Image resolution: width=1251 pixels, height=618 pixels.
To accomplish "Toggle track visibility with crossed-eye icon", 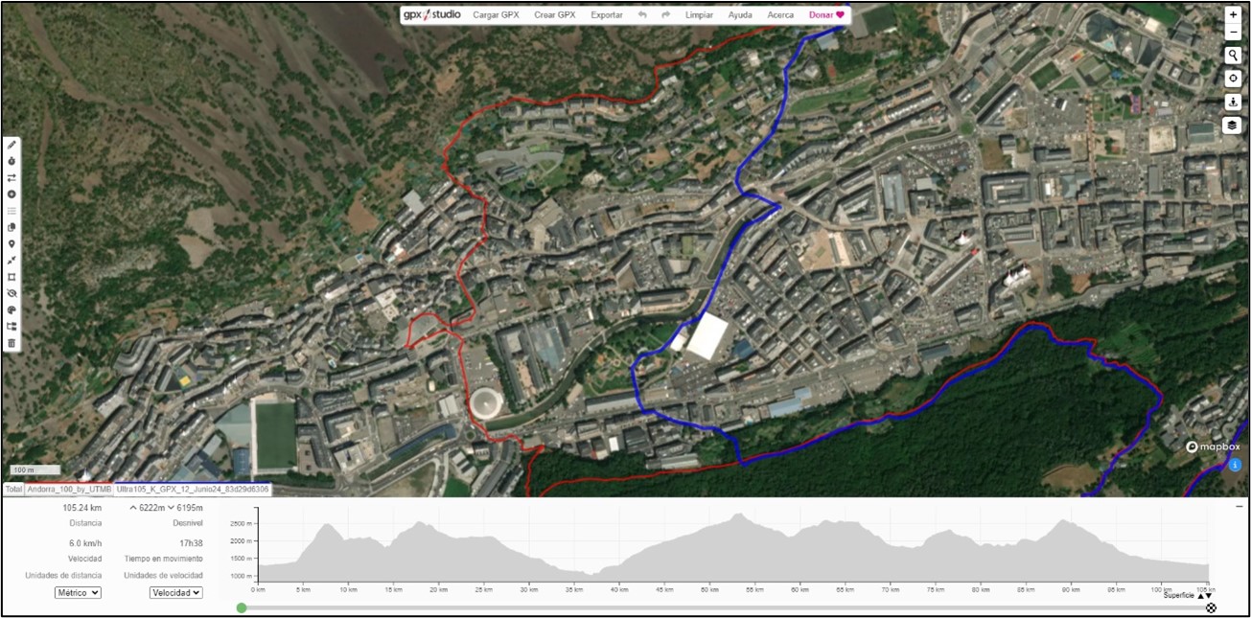I will (x=12, y=293).
